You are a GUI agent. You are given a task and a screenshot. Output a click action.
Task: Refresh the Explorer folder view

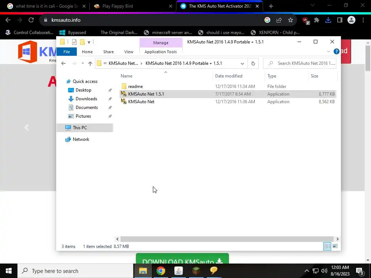253,63
